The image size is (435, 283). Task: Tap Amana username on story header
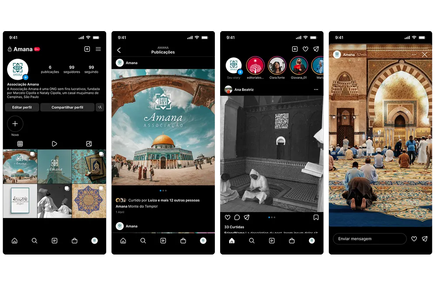tap(349, 55)
